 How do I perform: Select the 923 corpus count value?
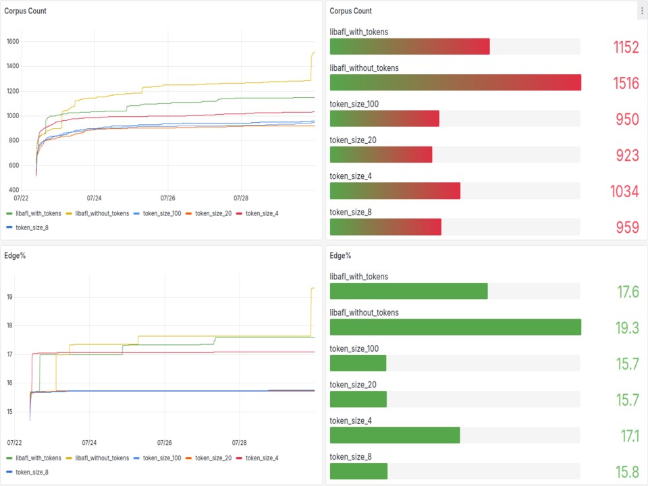tap(627, 155)
